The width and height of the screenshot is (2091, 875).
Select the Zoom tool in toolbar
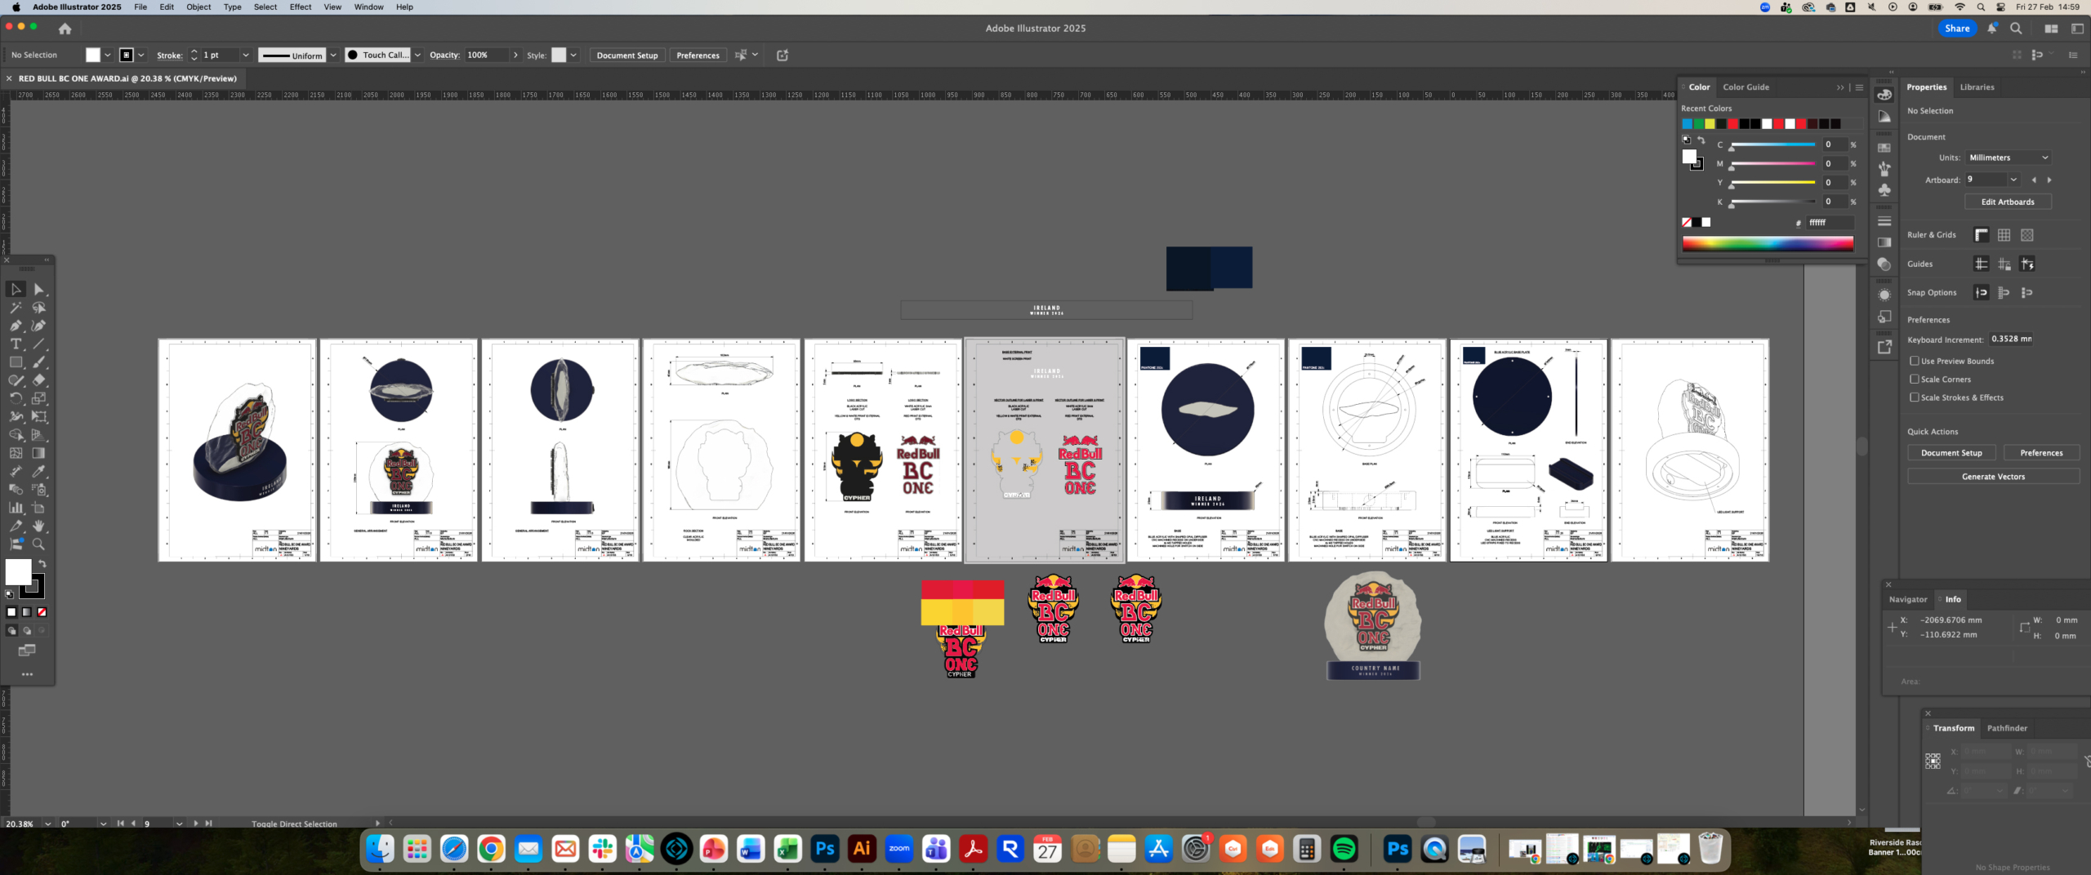pos(38,544)
